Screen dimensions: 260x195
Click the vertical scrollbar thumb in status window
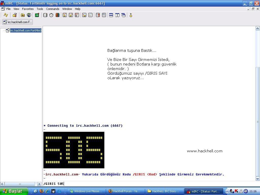coord(257,122)
